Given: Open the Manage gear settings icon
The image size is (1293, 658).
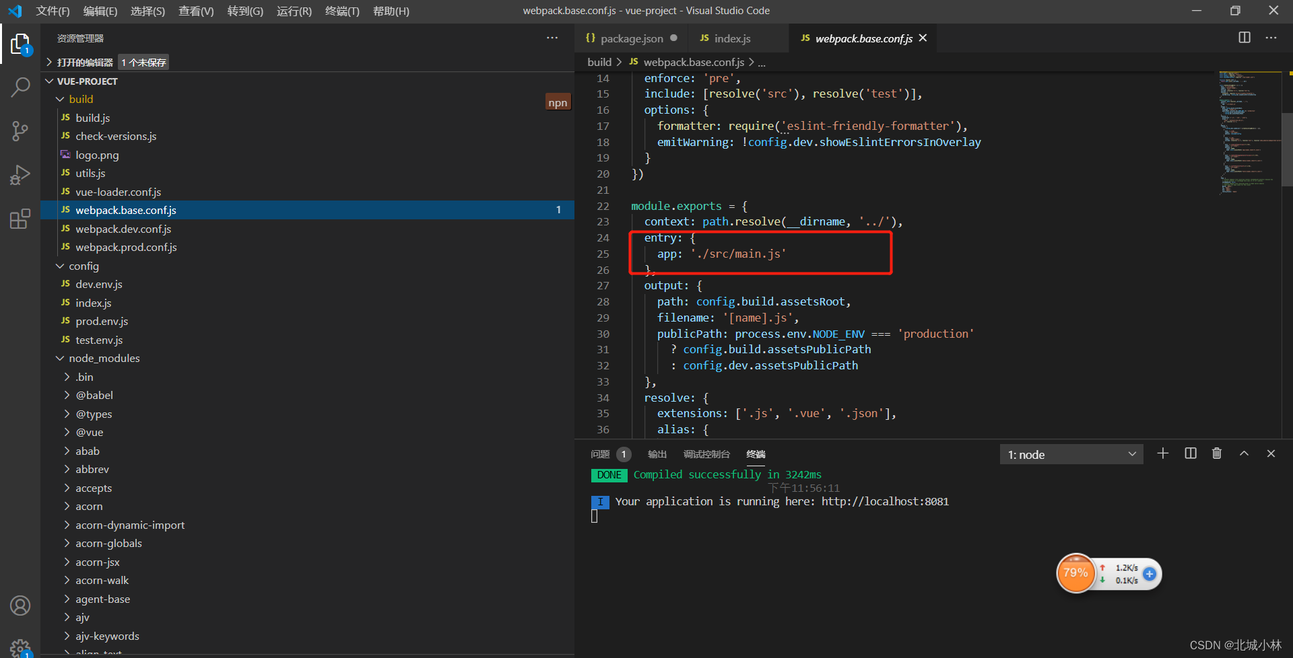Looking at the screenshot, I should pyautogui.click(x=20, y=647).
